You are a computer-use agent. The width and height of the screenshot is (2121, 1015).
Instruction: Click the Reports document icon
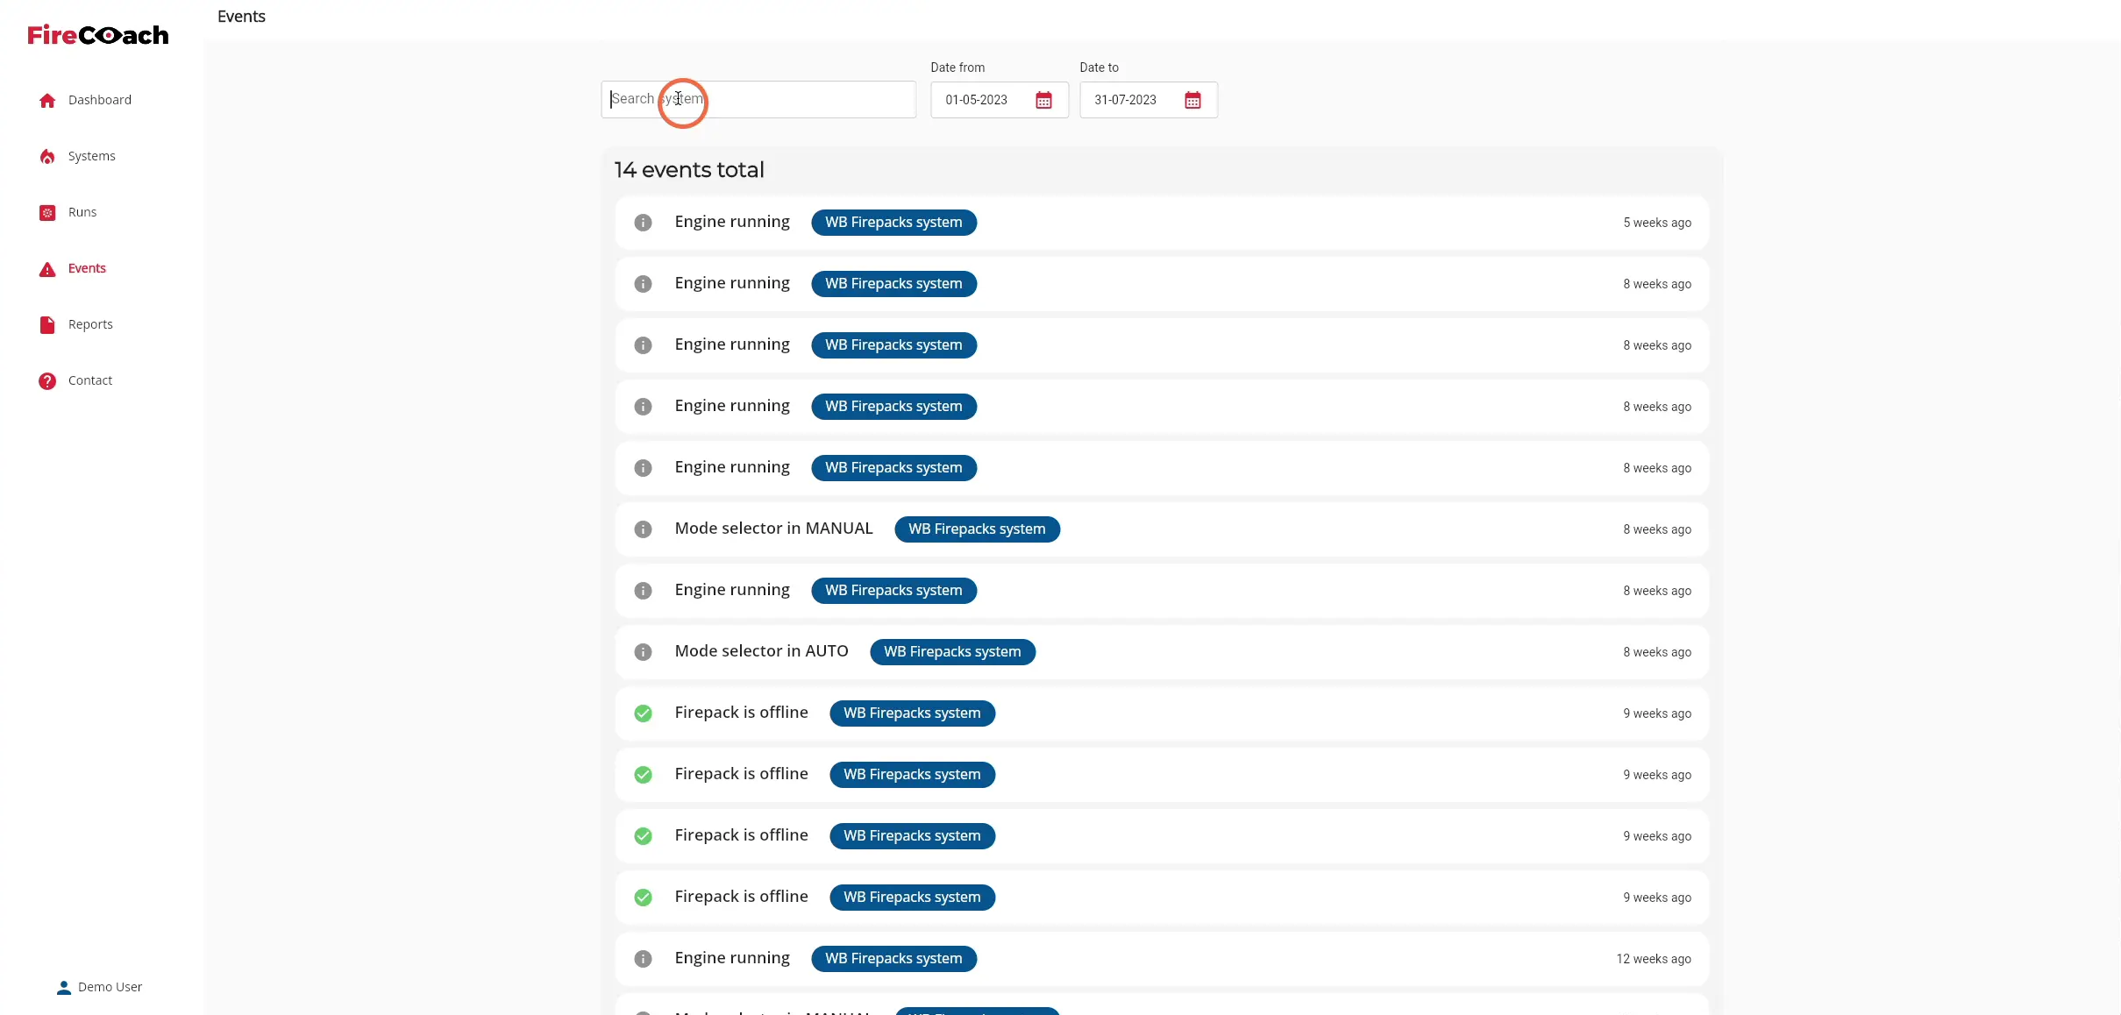(47, 324)
